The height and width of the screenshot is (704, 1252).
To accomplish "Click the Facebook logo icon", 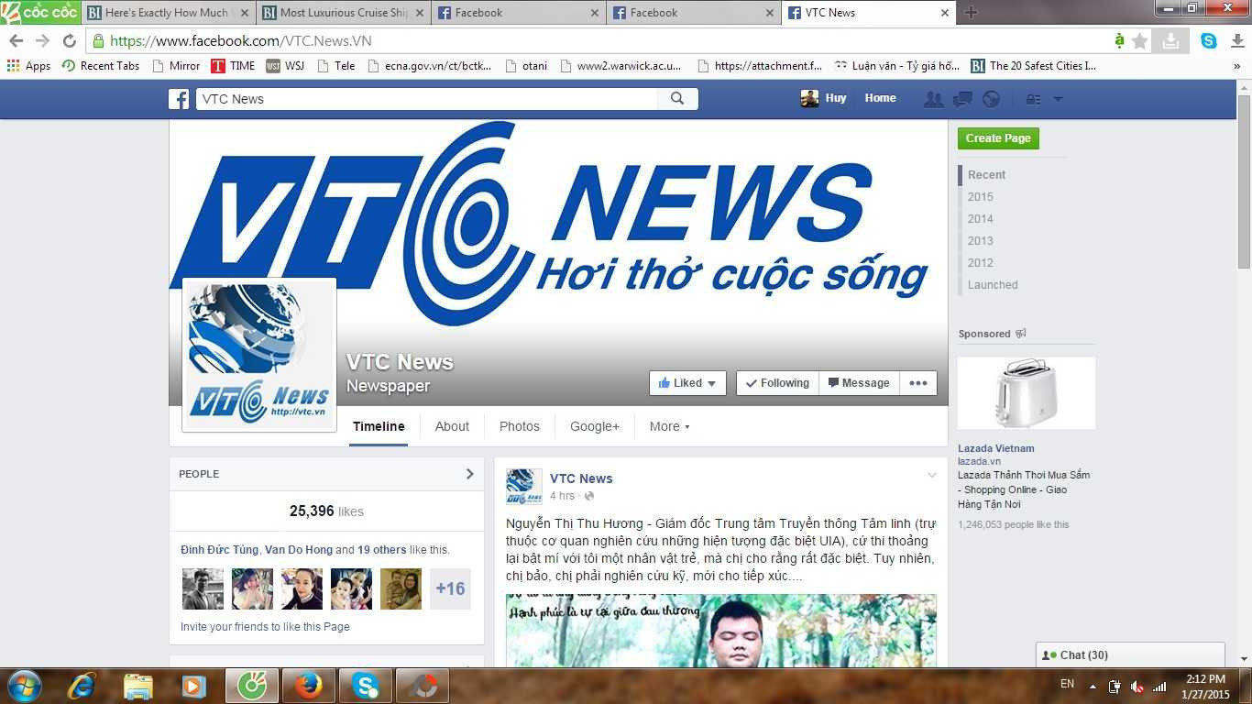I will tap(179, 98).
